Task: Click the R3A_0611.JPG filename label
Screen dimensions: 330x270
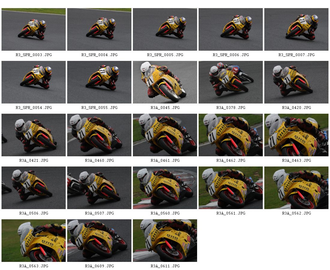Action: coord(165,266)
